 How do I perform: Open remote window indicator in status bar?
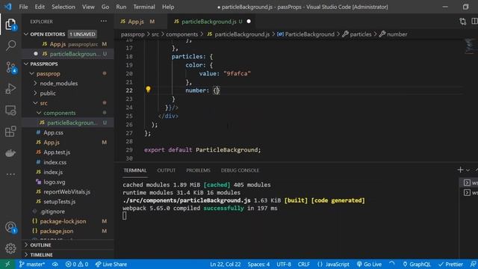click(7, 264)
